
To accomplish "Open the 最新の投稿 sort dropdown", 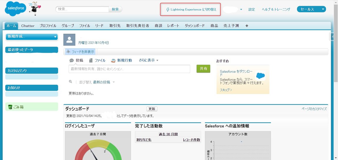I will point(104,82).
